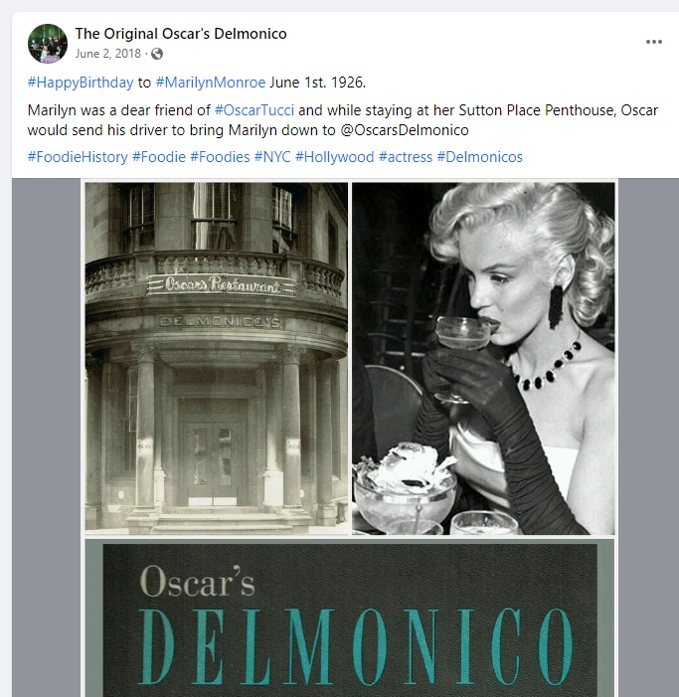679x697 pixels.
Task: Click the @OscarsDelmonico mention text
Action: coord(405,130)
